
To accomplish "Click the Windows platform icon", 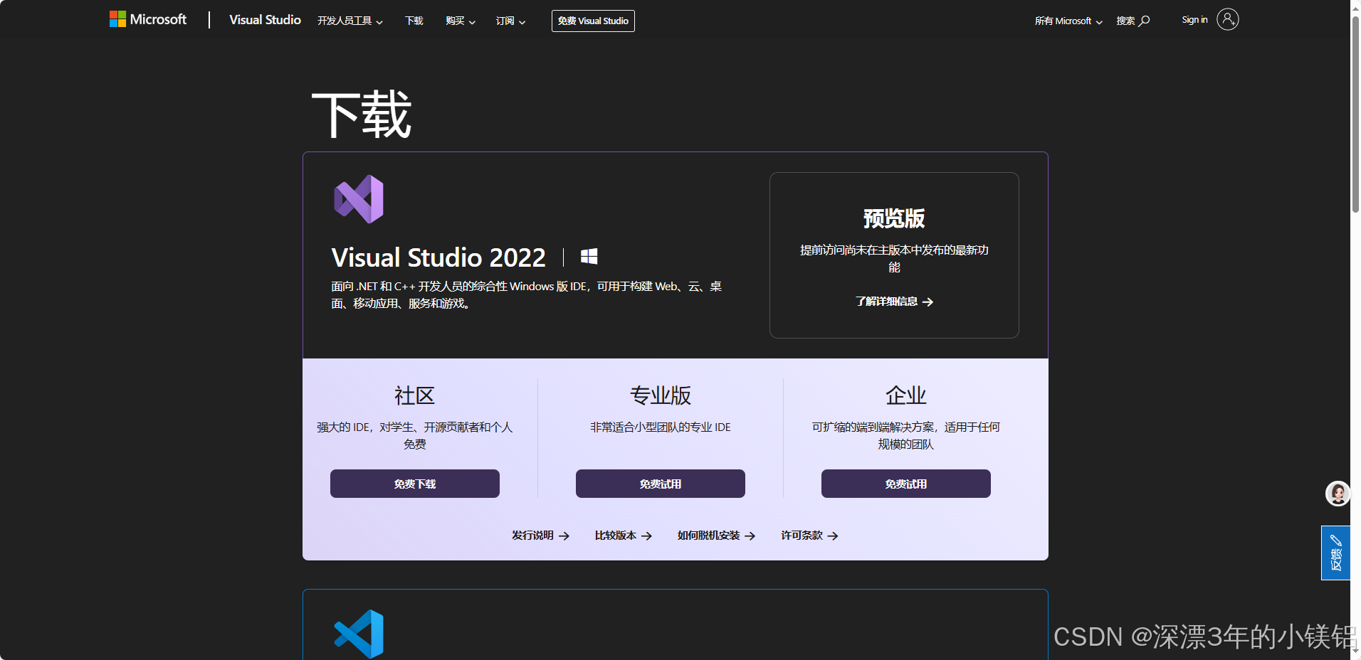I will tap(589, 257).
